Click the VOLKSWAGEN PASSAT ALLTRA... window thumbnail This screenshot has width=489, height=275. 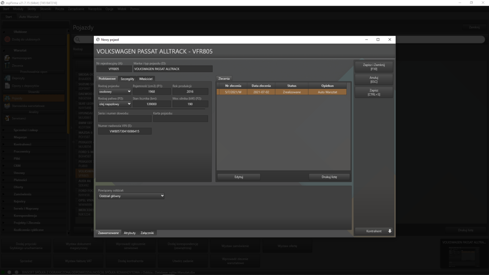tap(464, 253)
